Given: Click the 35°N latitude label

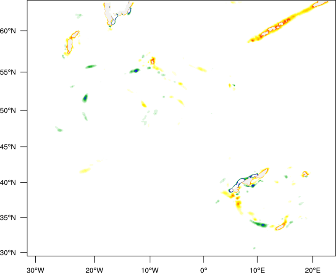Looking at the screenshot, I should (8, 218).
